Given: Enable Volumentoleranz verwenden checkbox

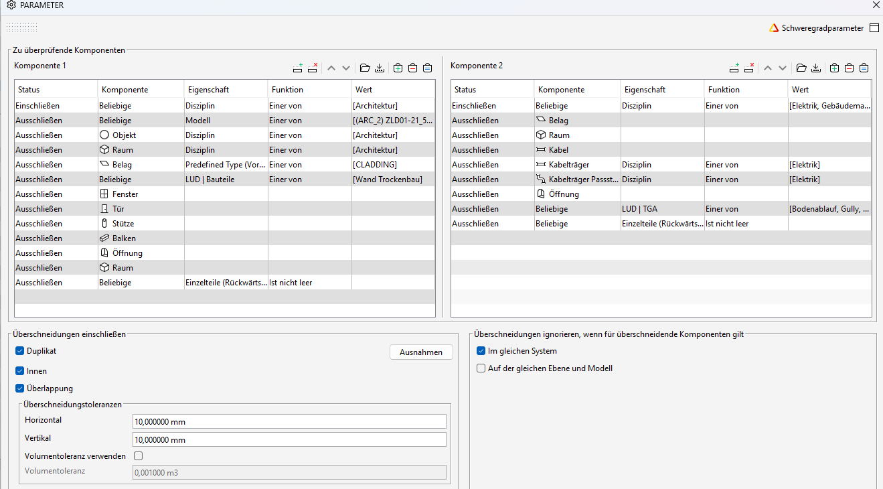Looking at the screenshot, I should [x=138, y=456].
